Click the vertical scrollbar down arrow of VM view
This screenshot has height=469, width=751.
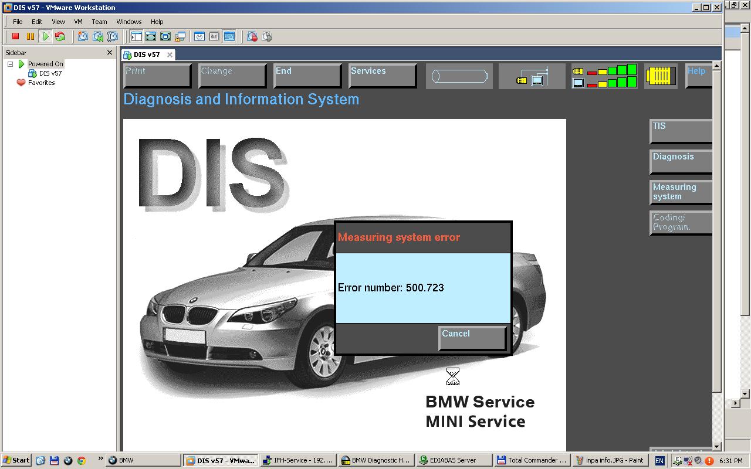tap(717, 447)
